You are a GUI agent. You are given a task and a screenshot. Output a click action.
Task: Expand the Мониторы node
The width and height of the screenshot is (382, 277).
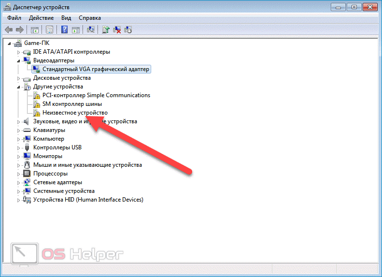click(18, 157)
